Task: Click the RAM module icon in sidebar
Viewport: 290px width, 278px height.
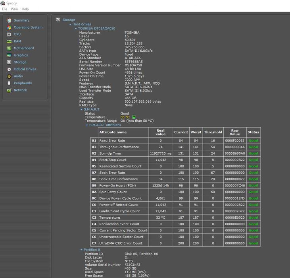Action: click(9, 41)
